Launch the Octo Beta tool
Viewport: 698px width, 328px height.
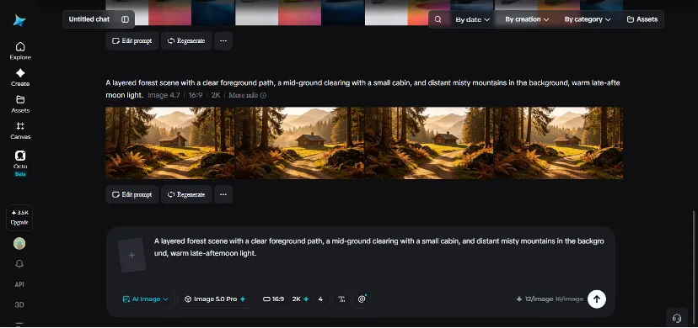coord(20,163)
